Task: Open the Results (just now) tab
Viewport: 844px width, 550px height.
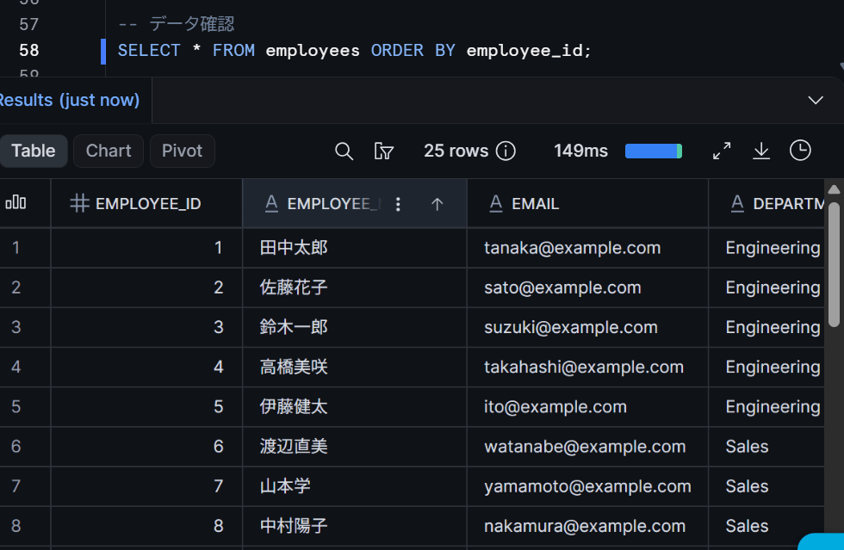Action: pyautogui.click(x=70, y=100)
